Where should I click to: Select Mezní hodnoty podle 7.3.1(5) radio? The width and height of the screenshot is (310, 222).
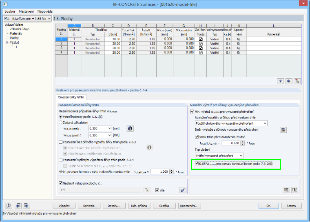pos(60,117)
